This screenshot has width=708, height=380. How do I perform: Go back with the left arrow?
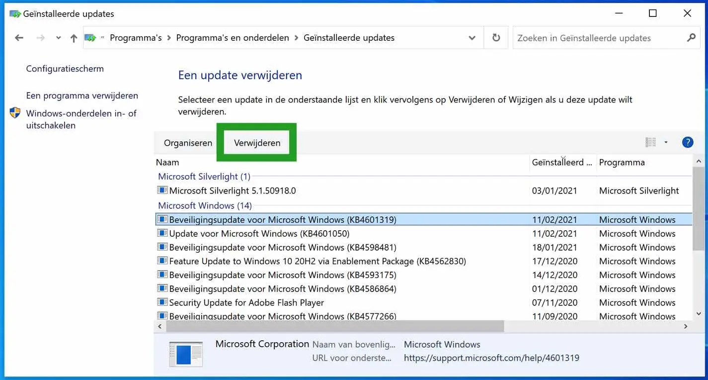click(x=19, y=38)
